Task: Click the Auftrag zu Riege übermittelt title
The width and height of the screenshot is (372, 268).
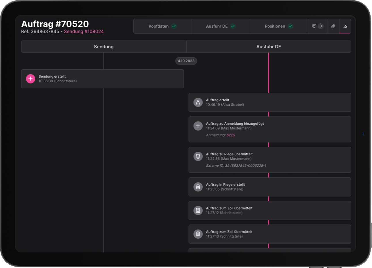Action: coord(229,154)
